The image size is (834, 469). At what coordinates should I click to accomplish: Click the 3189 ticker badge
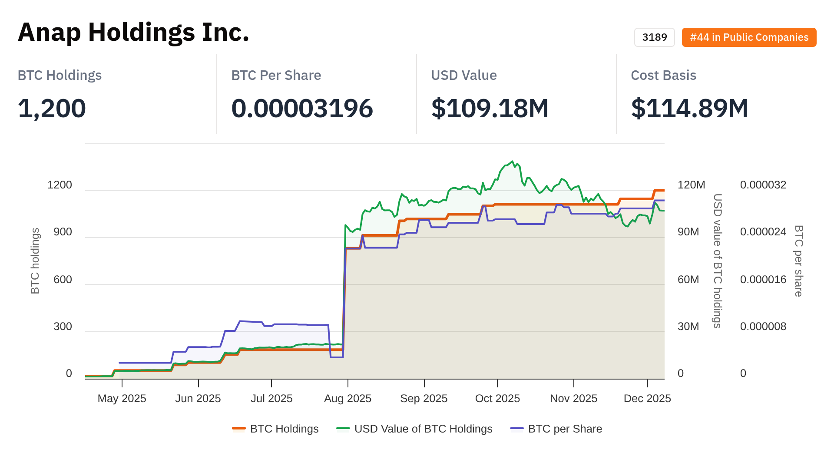654,37
